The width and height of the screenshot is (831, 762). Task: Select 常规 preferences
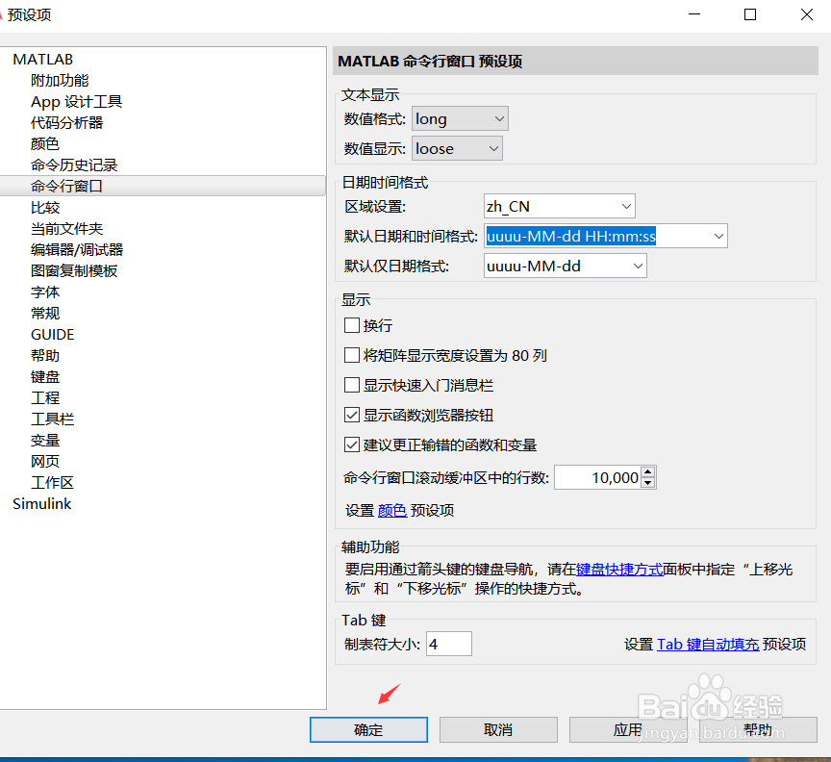tap(45, 314)
